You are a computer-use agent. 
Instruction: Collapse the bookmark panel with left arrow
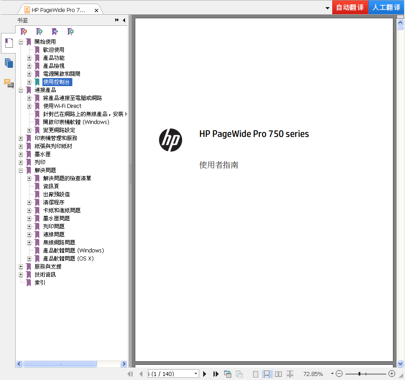coord(124,20)
